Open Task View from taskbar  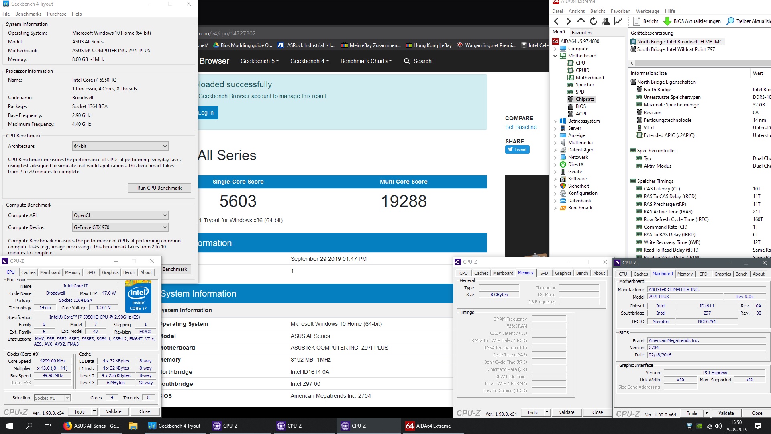click(48, 426)
